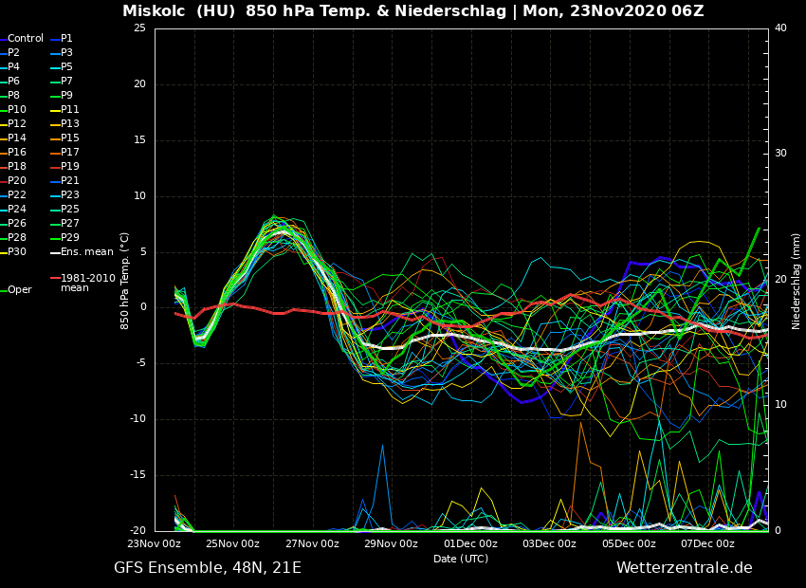Click the Miskolc chart title
The width and height of the screenshot is (806, 588).
coord(412,11)
